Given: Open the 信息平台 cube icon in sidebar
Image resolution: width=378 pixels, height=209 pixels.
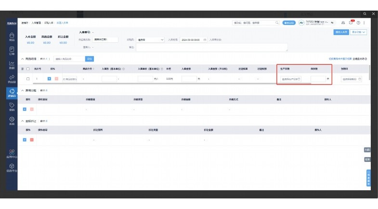Looking at the screenshot, I should point(12,168).
